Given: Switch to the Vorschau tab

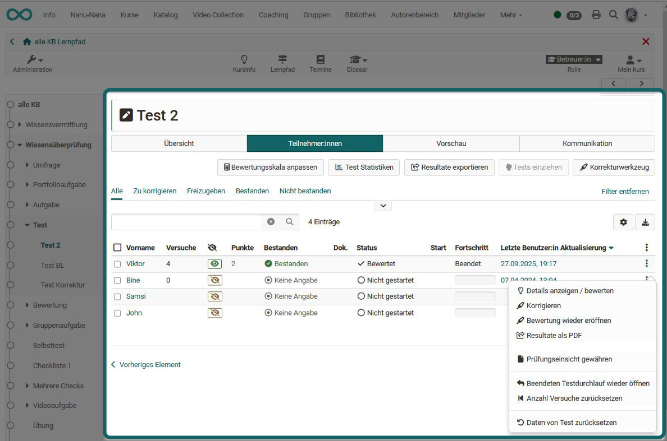Looking at the screenshot, I should click(x=451, y=143).
